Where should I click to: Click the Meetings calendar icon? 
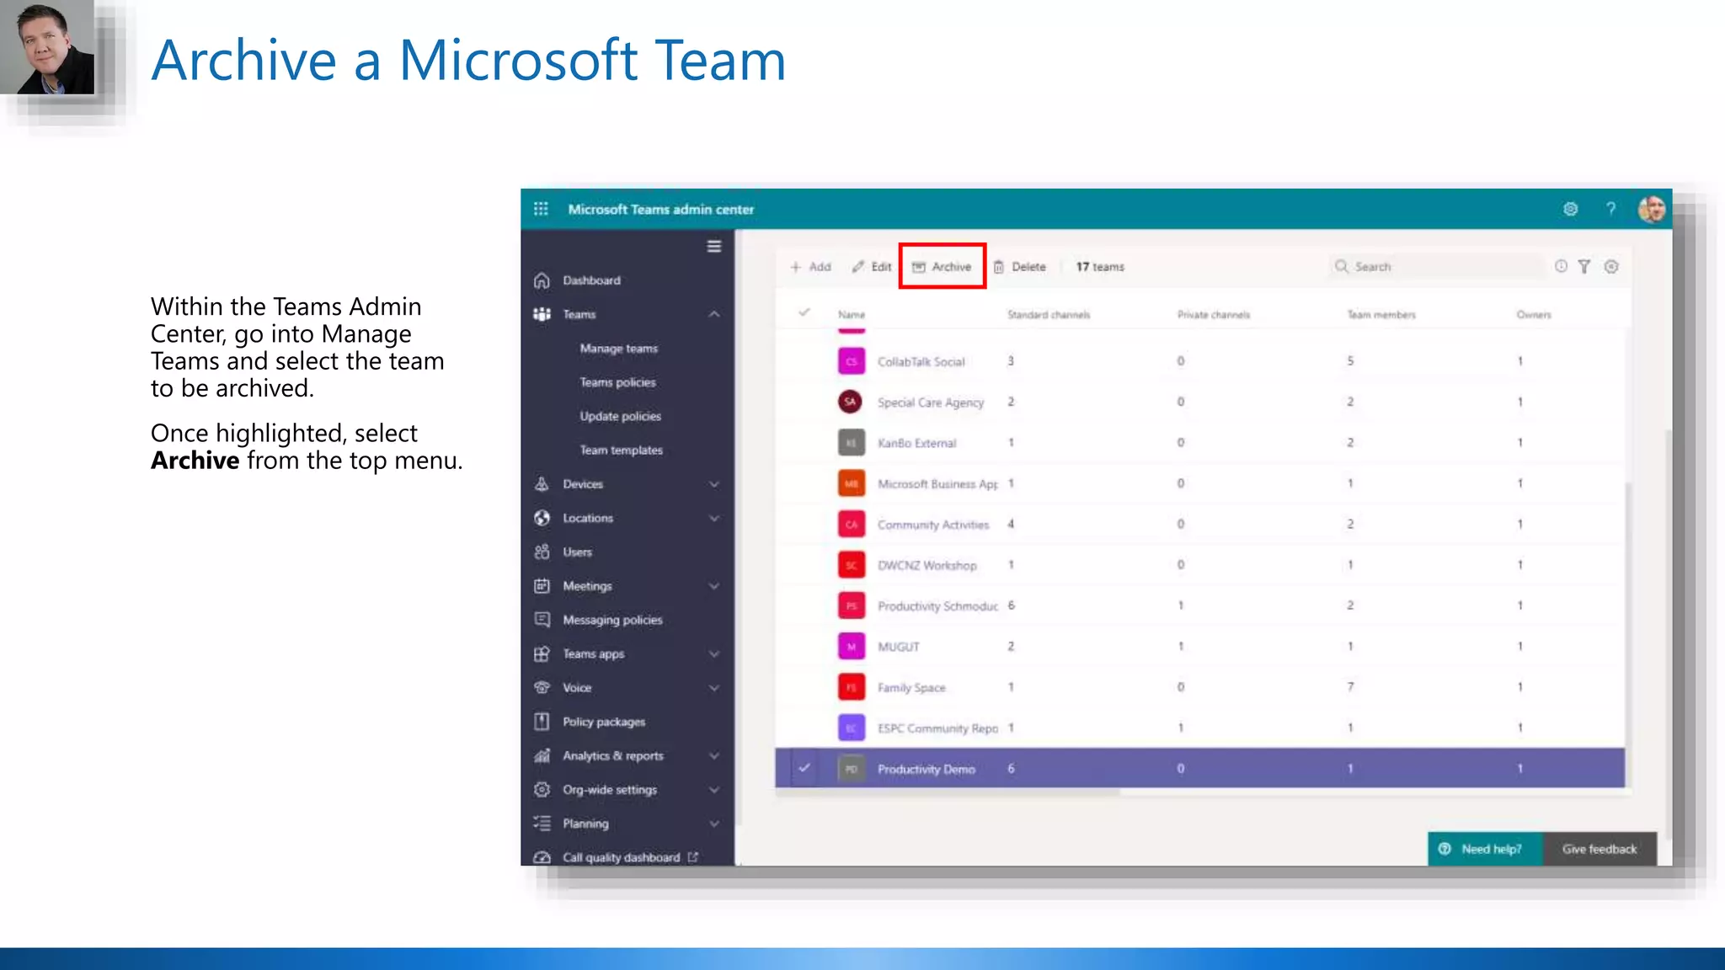pyautogui.click(x=542, y=586)
